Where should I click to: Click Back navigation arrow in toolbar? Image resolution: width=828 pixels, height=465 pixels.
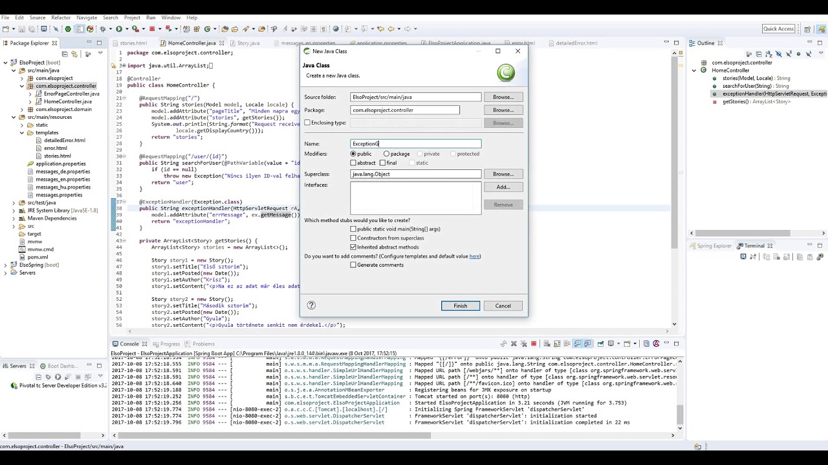[391, 28]
